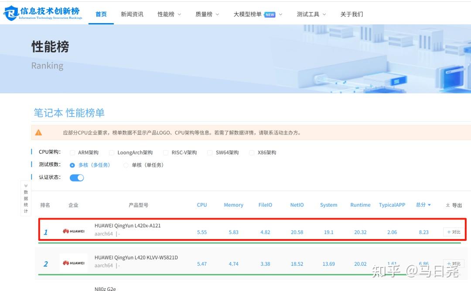Open 新闻资讯 menu item

(x=132, y=14)
